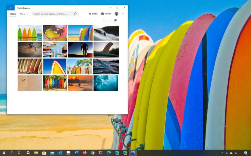Click the Select button

pos(93,14)
